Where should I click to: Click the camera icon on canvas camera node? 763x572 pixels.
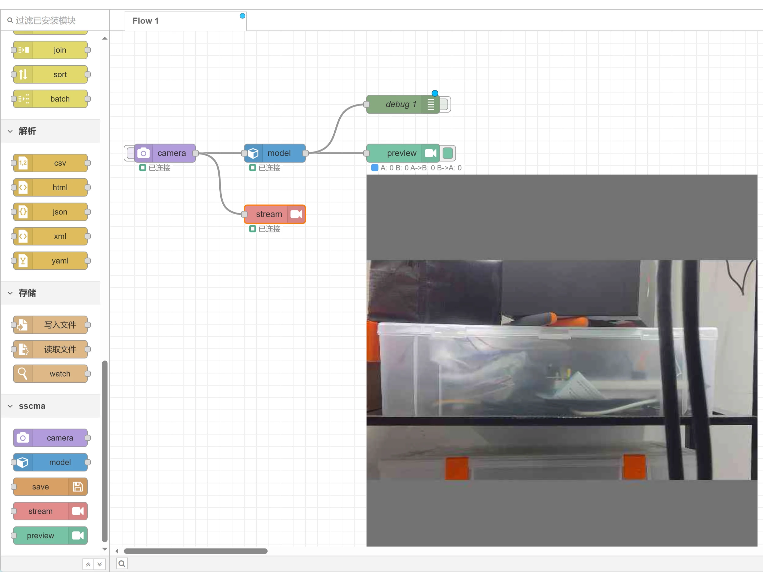pyautogui.click(x=144, y=153)
